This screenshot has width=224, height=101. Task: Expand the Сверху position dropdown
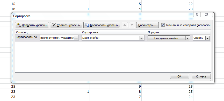[x=207, y=38]
